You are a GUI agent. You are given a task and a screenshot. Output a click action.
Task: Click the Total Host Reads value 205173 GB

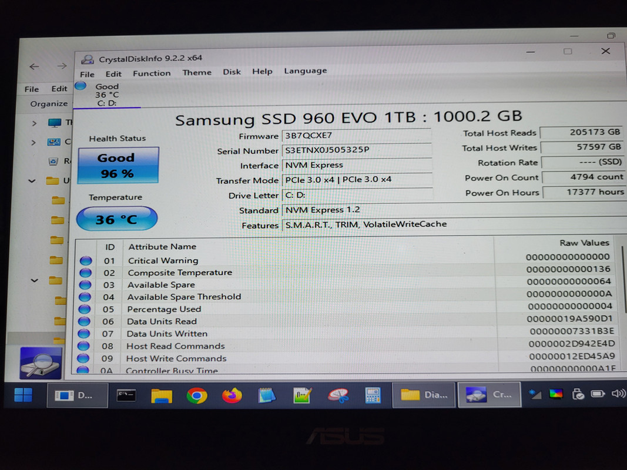point(582,132)
